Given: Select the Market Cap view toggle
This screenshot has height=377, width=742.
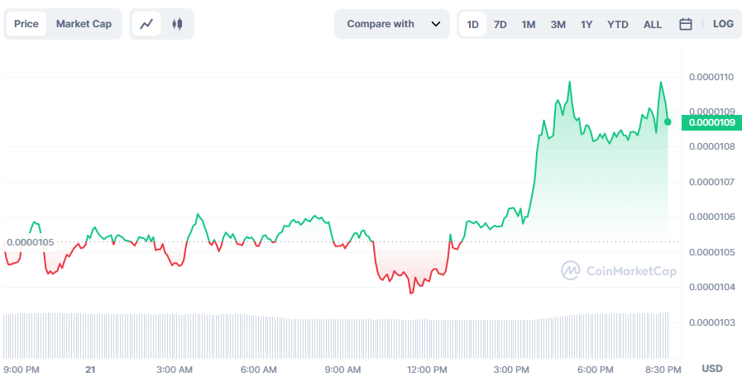Looking at the screenshot, I should click(x=84, y=24).
